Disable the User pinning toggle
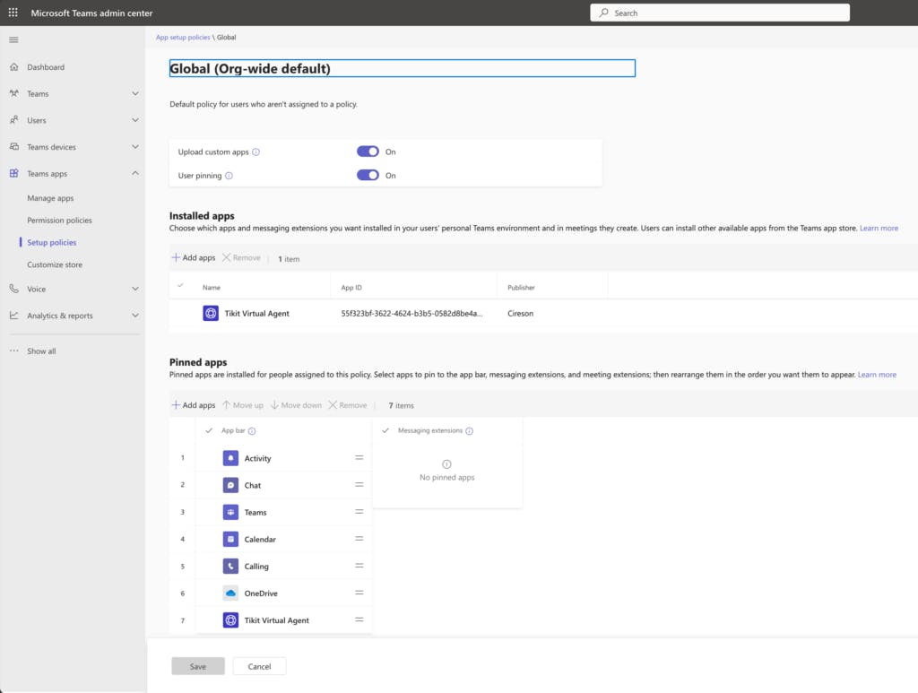This screenshot has height=693, width=918. click(368, 176)
